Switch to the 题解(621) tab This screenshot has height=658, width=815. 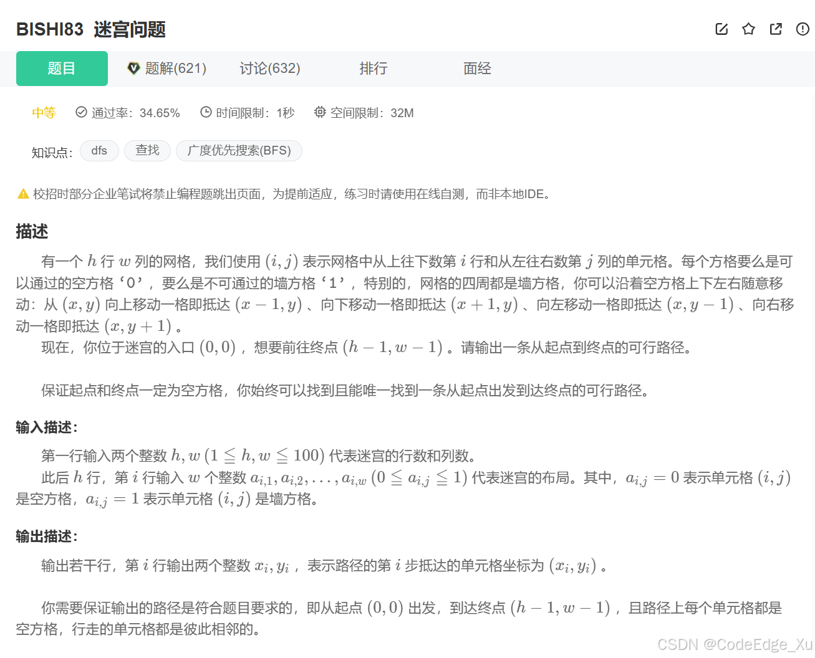[x=175, y=69]
